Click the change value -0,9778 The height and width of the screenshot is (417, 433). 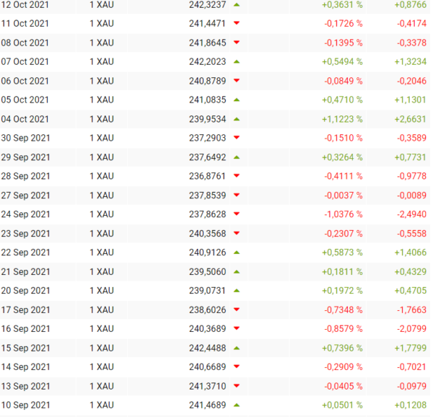tap(411, 176)
